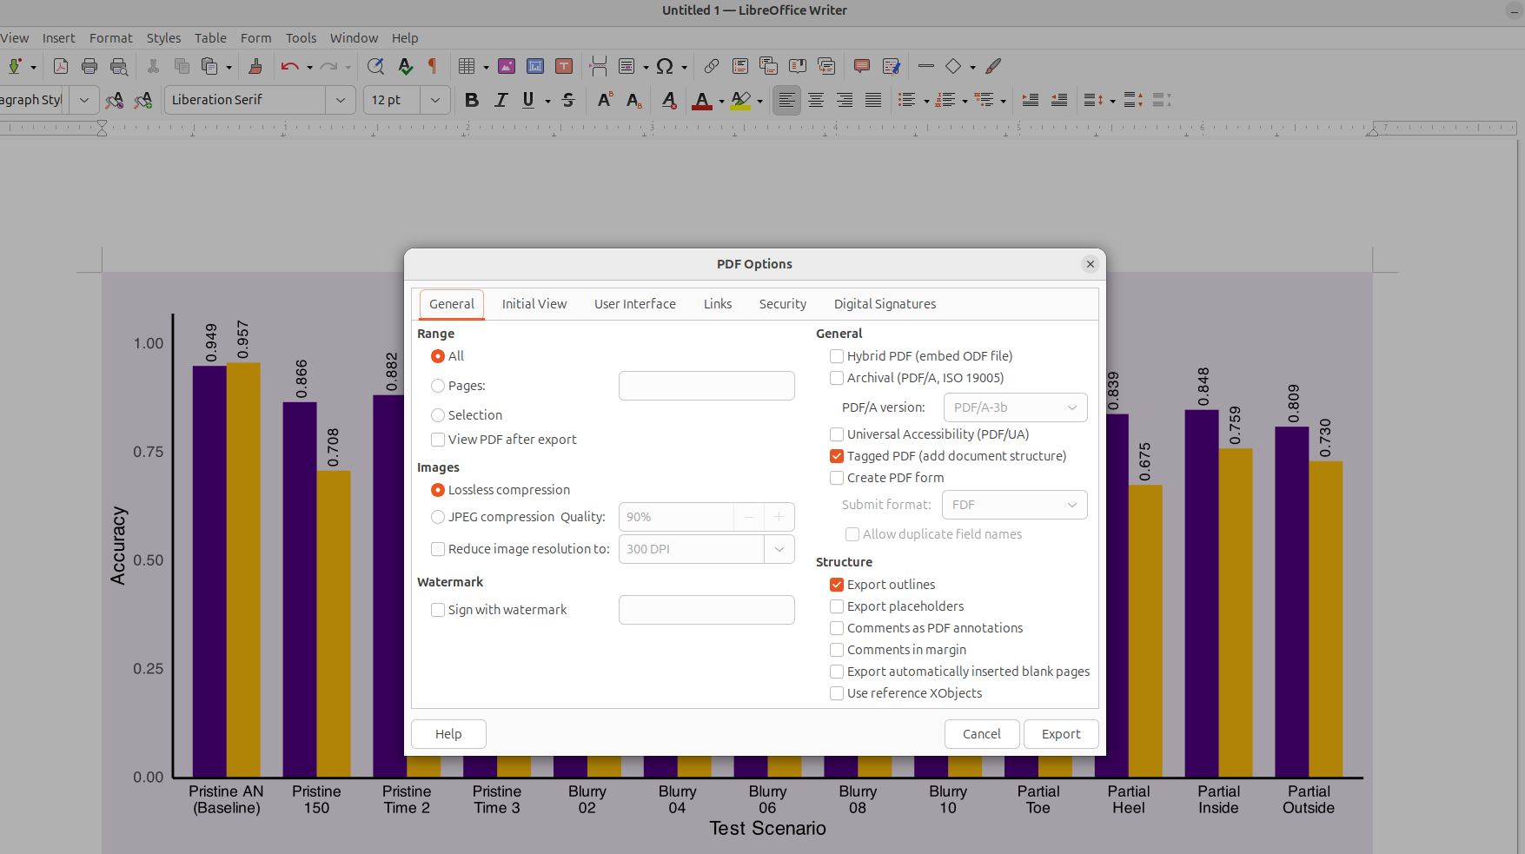Viewport: 1525px width, 854px height.
Task: Open the Basic Shapes dropdown arrow
Action: [972, 67]
